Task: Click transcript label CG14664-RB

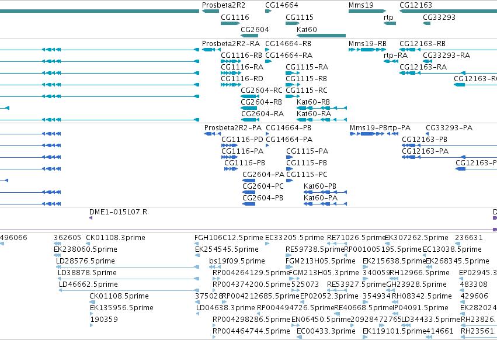Action: coord(288,43)
